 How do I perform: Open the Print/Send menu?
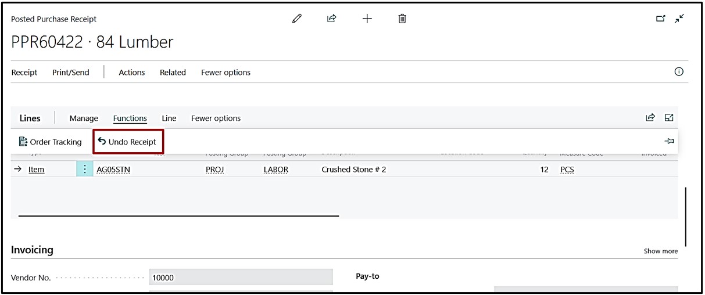click(71, 73)
